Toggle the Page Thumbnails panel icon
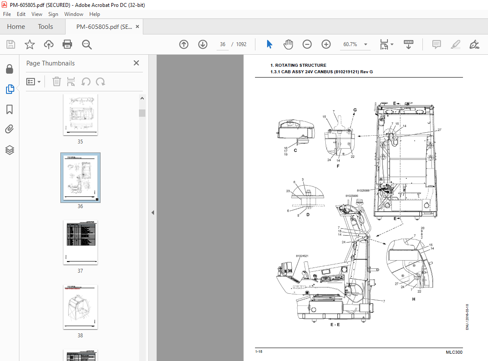 point(9,89)
